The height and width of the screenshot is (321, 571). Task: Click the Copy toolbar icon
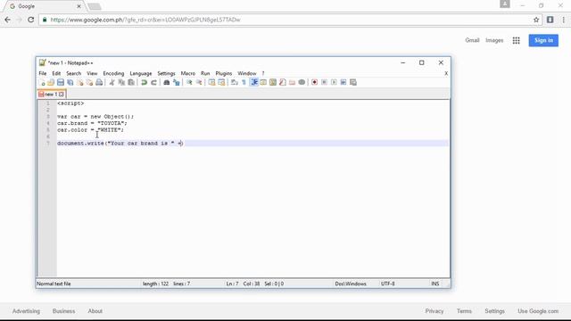coord(121,83)
